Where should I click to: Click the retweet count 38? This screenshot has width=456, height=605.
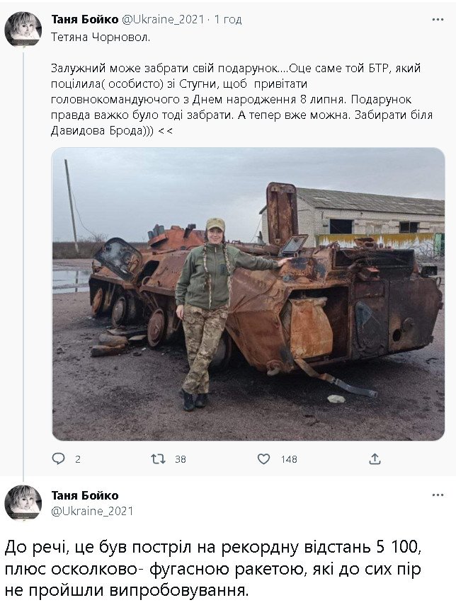tap(181, 459)
